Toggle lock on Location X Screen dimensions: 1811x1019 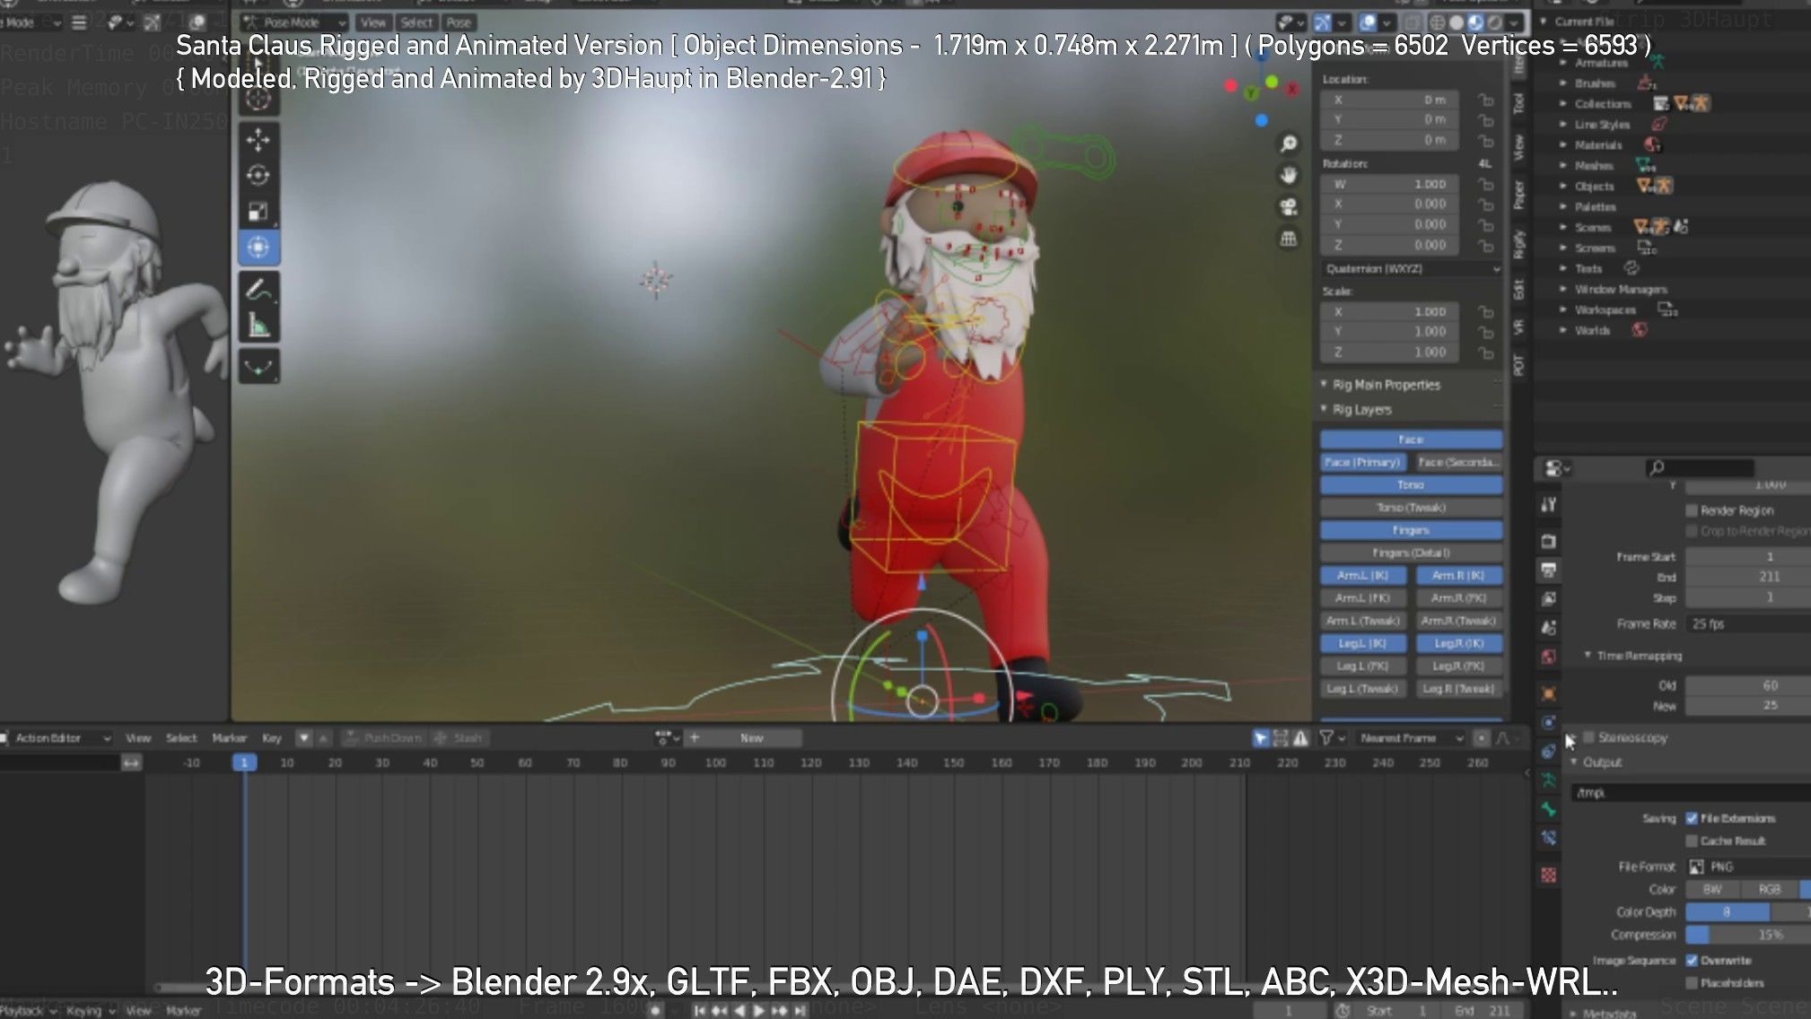coord(1486,100)
